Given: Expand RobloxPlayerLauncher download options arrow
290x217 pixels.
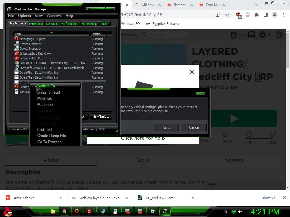Looking at the screenshot, I should point(126,198).
